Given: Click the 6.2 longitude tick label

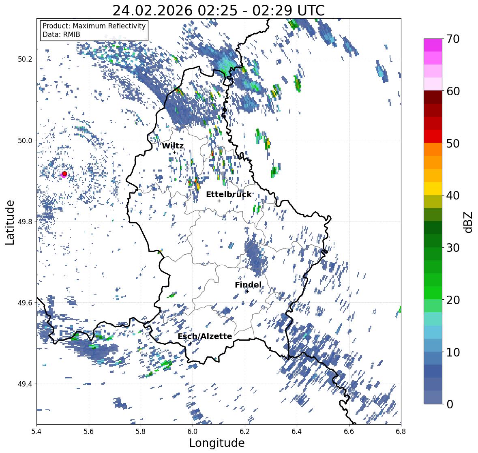Looking at the screenshot, I should [x=245, y=432].
